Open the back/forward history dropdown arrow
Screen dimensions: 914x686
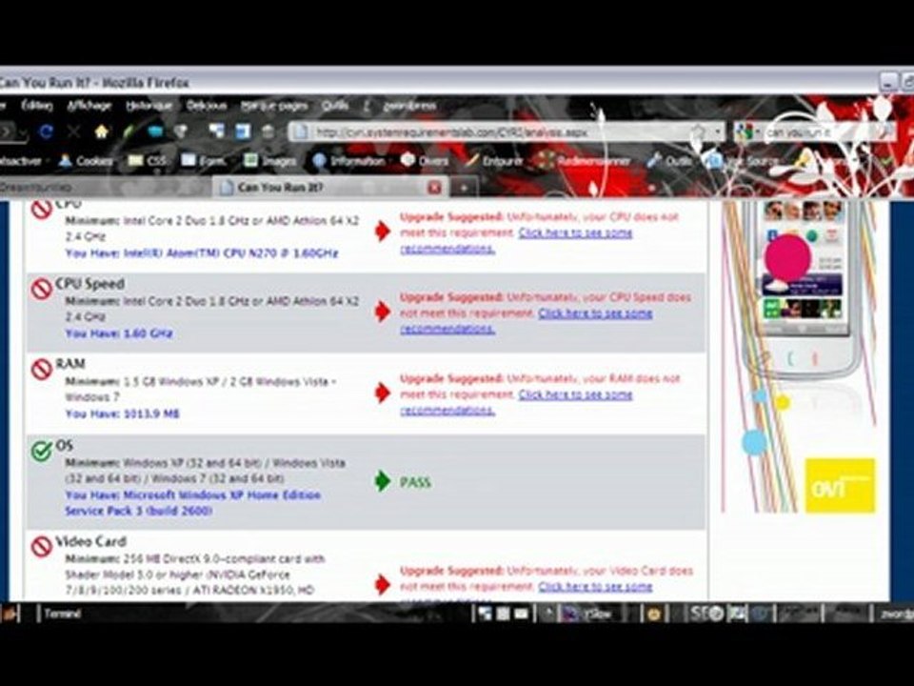tap(22, 133)
